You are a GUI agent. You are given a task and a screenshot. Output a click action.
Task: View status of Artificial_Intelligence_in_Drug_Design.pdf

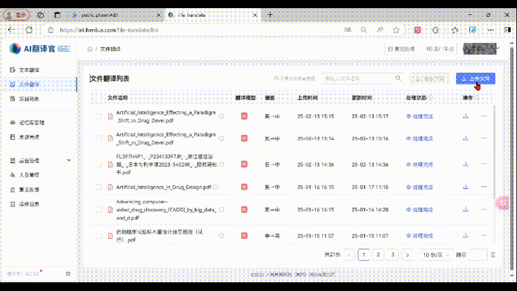[x=419, y=187]
